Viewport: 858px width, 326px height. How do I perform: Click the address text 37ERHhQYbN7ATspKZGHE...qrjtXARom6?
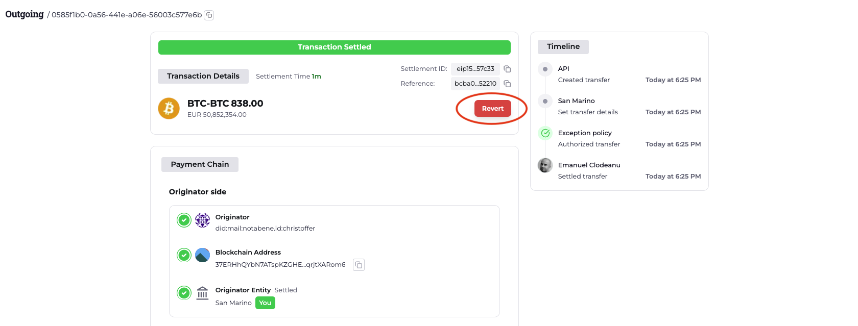tap(280, 265)
